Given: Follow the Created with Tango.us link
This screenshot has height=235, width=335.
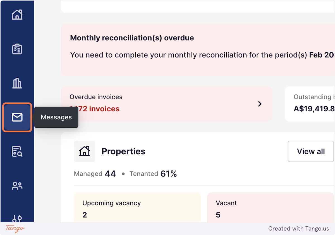Looking at the screenshot, I should pyautogui.click(x=298, y=229).
